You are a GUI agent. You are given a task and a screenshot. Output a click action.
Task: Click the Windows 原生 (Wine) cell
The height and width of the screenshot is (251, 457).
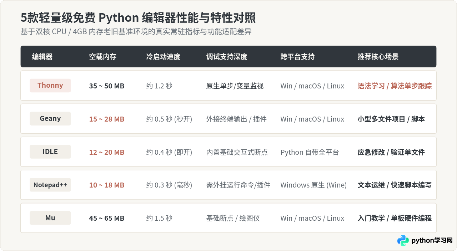[313, 185]
